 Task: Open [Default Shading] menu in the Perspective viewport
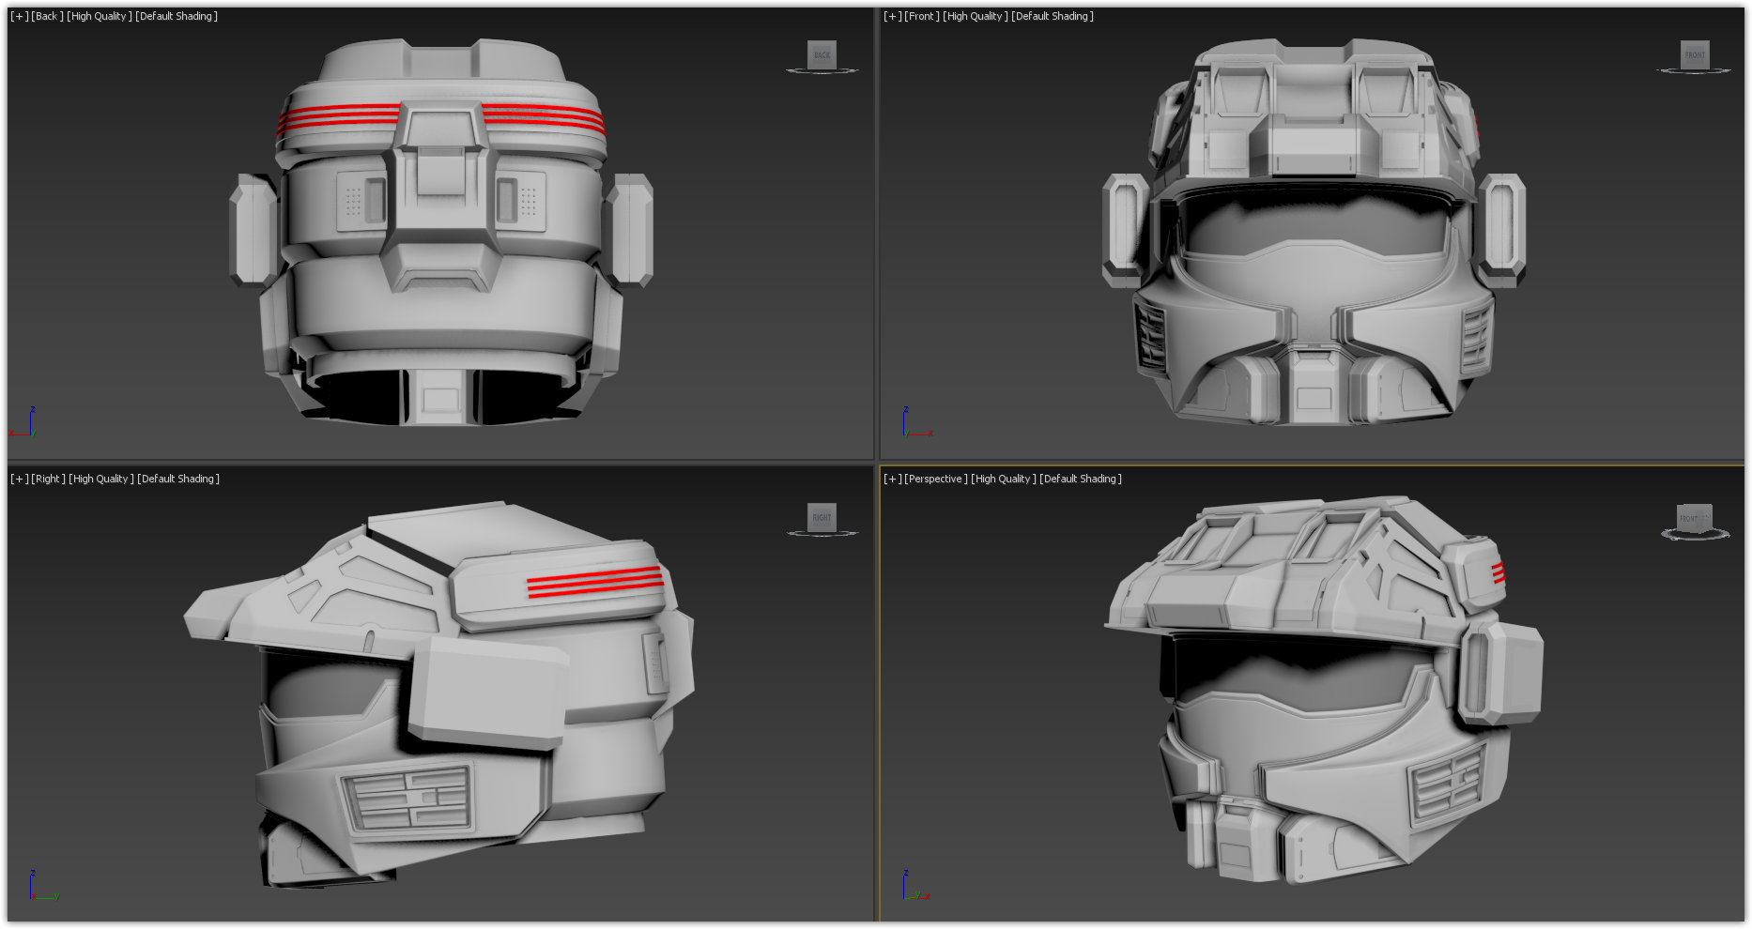click(x=1081, y=479)
